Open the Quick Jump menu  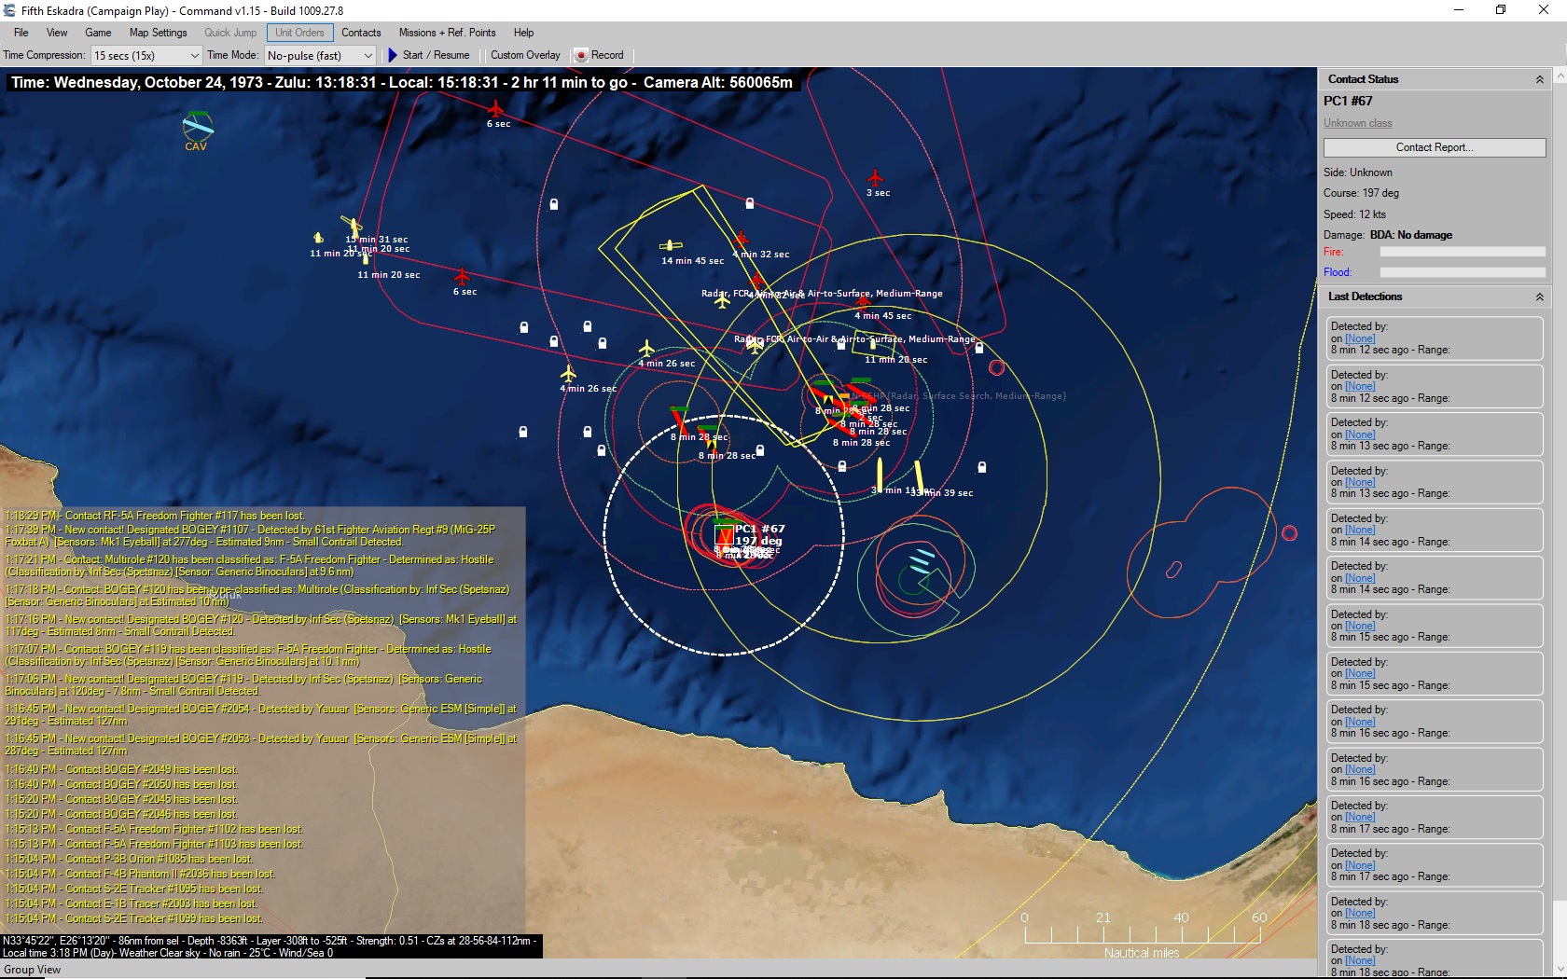coord(230,33)
